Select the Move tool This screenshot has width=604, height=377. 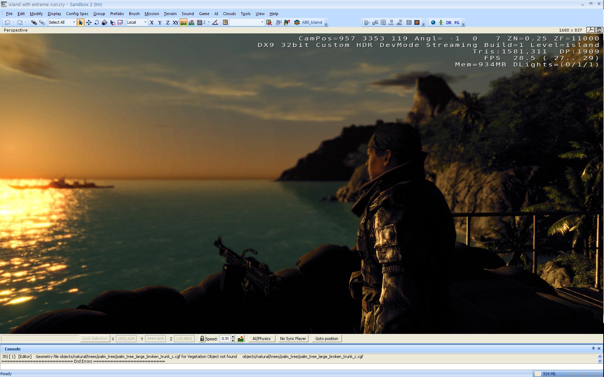click(89, 22)
